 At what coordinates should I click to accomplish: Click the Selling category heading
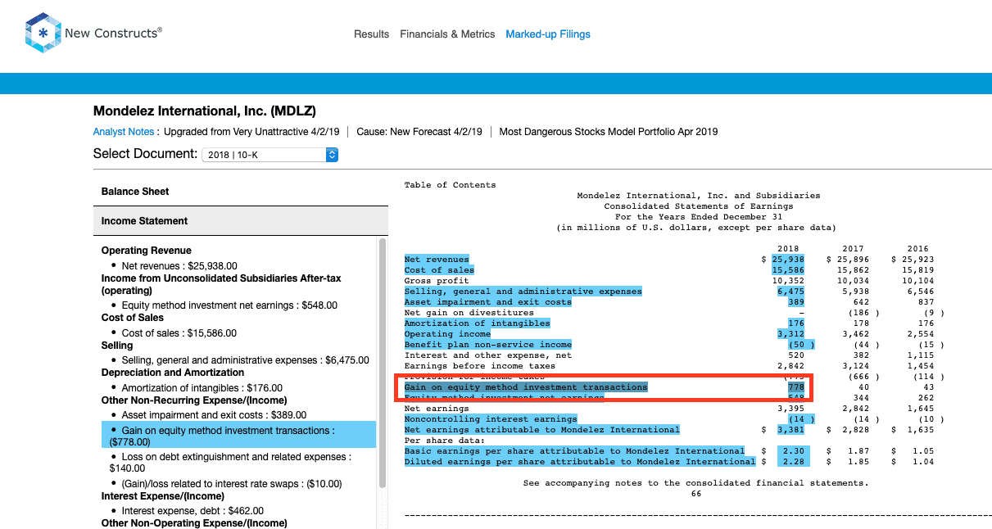click(x=117, y=346)
